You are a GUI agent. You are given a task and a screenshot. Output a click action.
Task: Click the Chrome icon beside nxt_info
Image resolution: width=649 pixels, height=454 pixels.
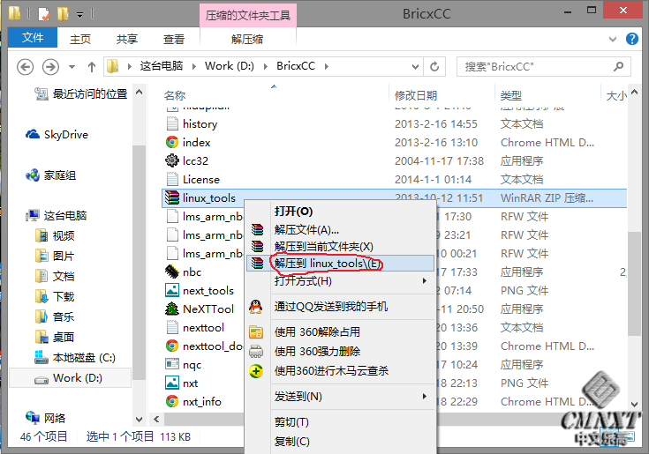(x=172, y=401)
